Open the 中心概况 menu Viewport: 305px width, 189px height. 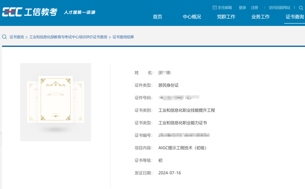(192, 17)
